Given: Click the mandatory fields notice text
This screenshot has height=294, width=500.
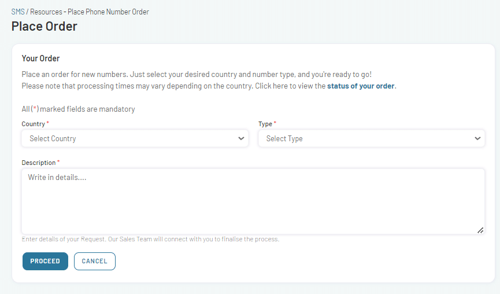Looking at the screenshot, I should tap(78, 109).
